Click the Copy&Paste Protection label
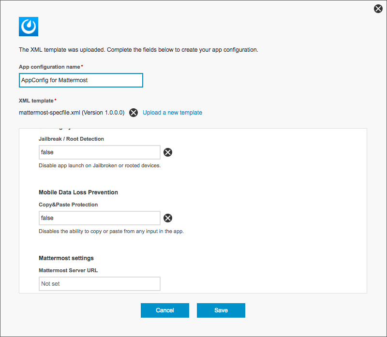Image resolution: width=387 pixels, height=337 pixels. [x=68, y=205]
